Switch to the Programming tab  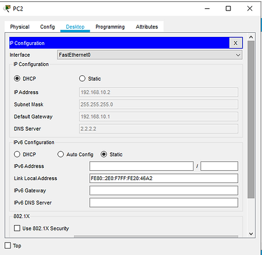click(x=110, y=27)
